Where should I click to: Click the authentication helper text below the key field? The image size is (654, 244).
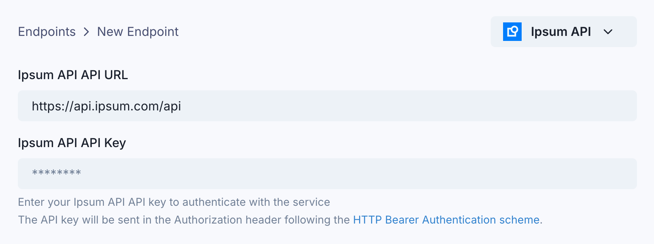point(174,202)
